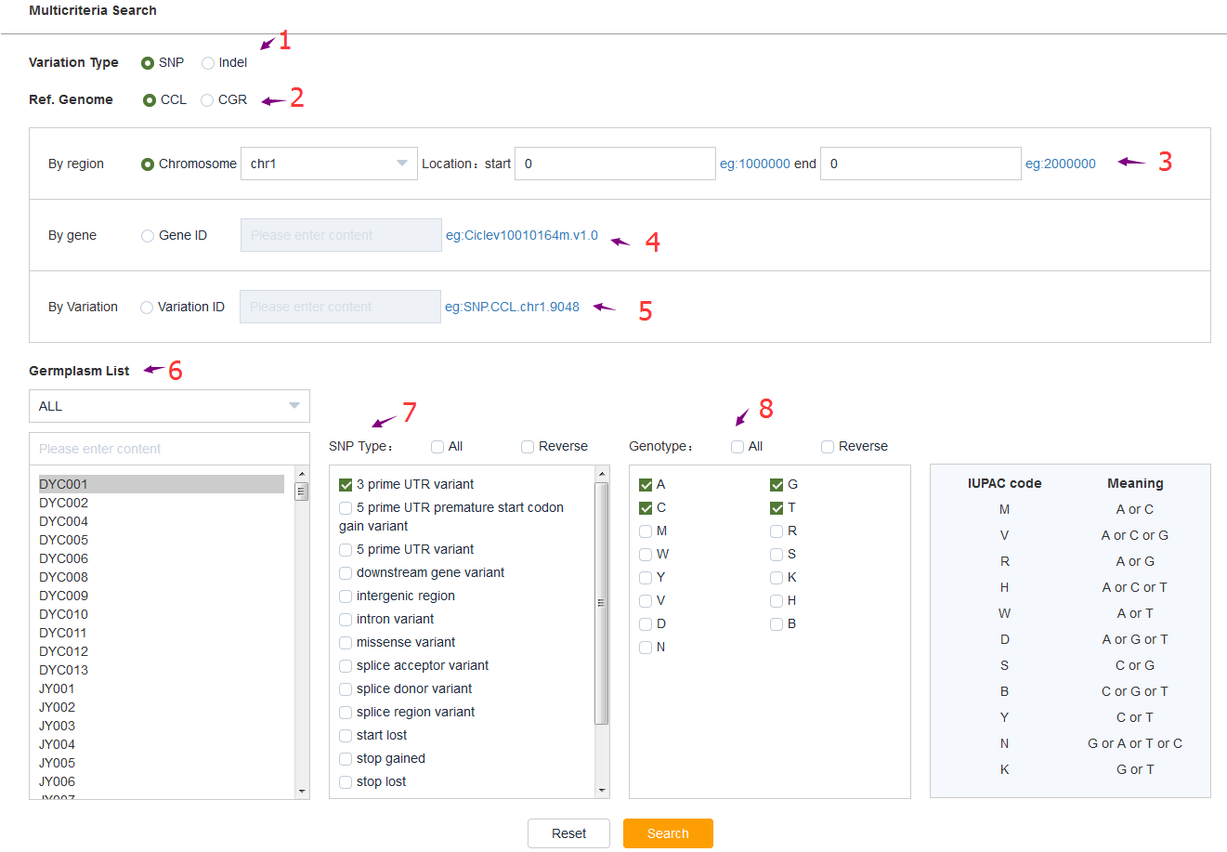Viewport: 1227px width, 852px height.
Task: Tick the Genotype Reverse checkbox
Action: [828, 447]
